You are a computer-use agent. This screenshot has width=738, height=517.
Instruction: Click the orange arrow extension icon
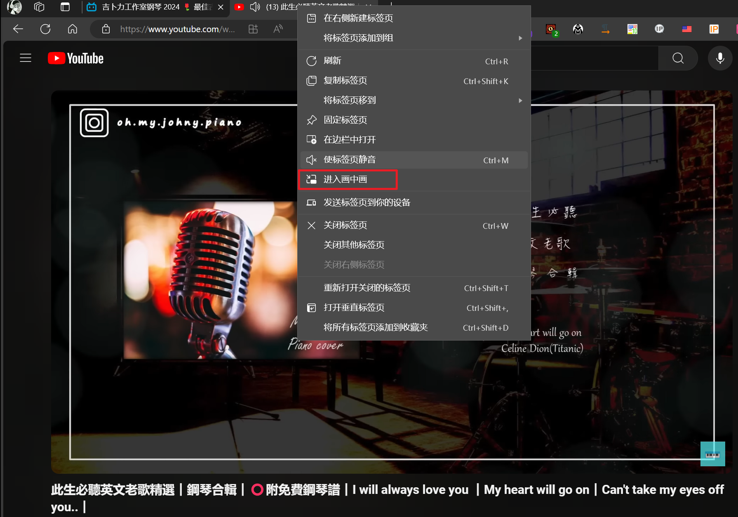click(x=605, y=29)
